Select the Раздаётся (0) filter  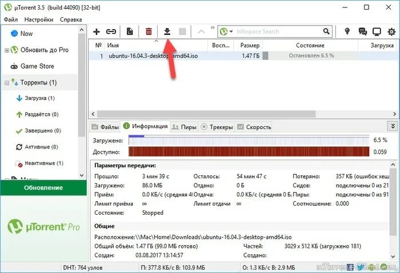[42, 114]
